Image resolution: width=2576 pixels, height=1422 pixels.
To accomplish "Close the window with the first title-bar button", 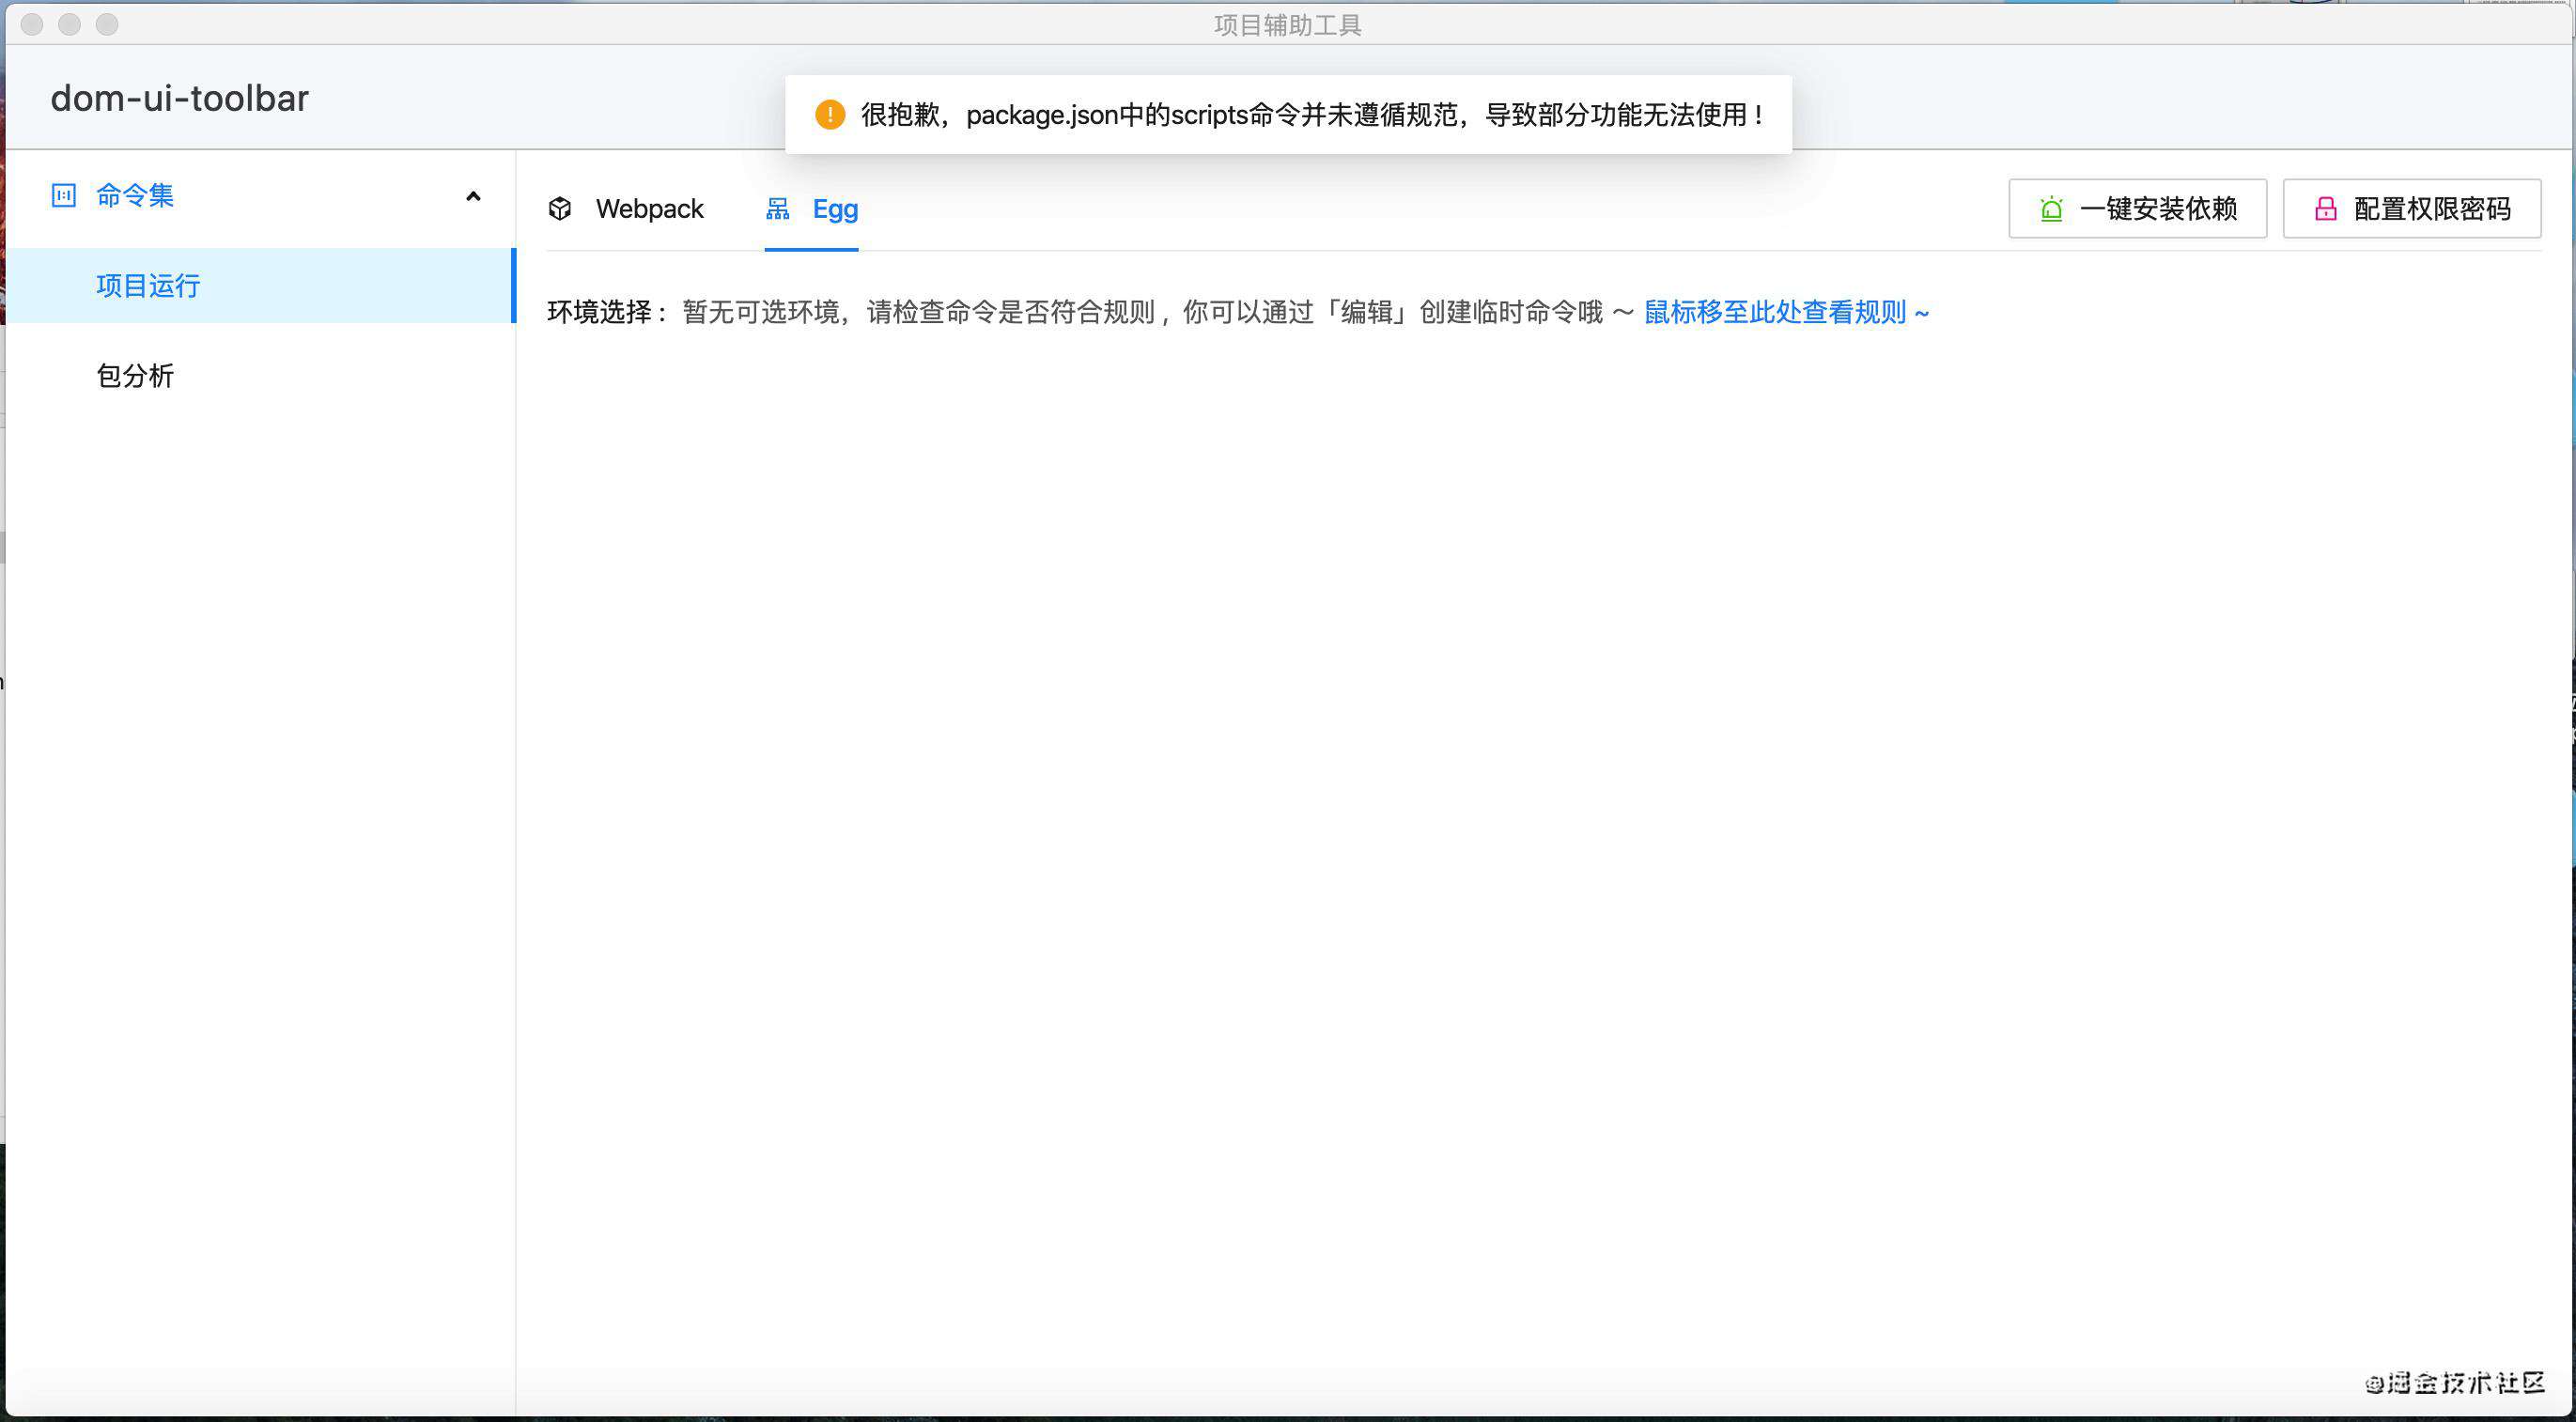I will [x=32, y=24].
